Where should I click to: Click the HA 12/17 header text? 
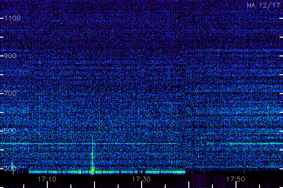click(x=263, y=5)
